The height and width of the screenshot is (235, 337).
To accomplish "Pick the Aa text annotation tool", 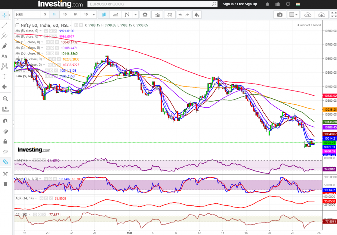I will [4, 56].
